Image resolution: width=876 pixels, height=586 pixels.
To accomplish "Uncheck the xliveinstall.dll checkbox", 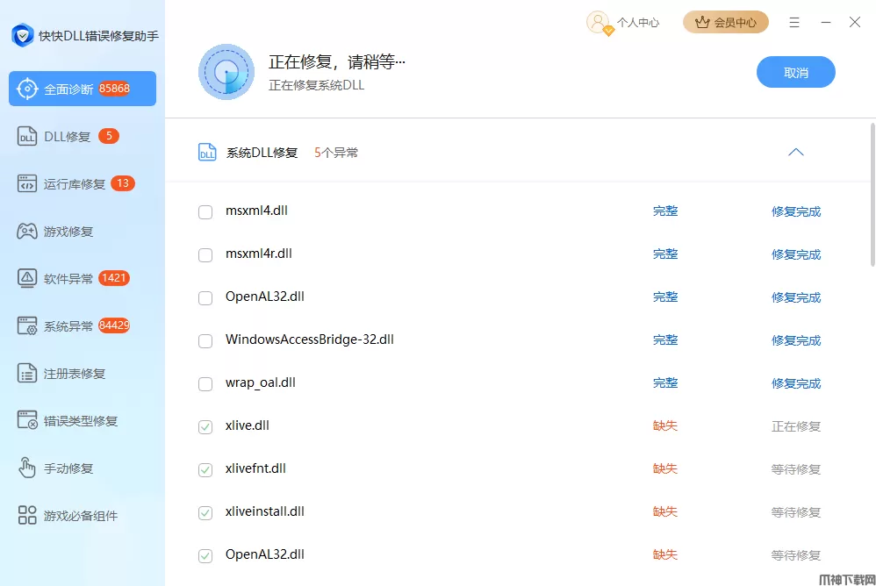I will point(205,512).
